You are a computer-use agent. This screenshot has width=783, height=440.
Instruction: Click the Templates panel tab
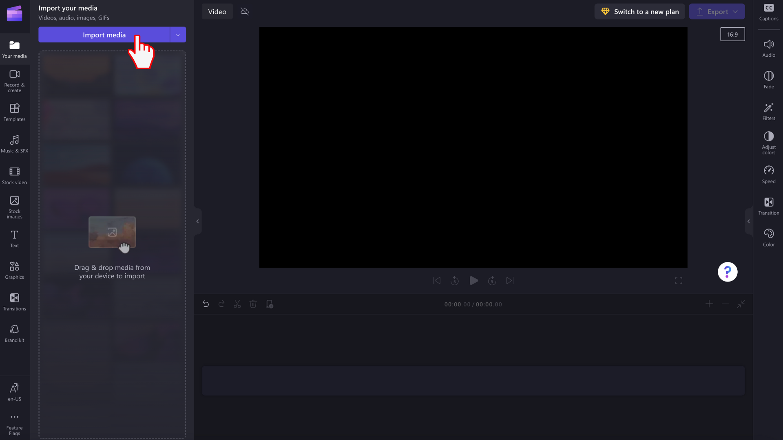click(15, 112)
